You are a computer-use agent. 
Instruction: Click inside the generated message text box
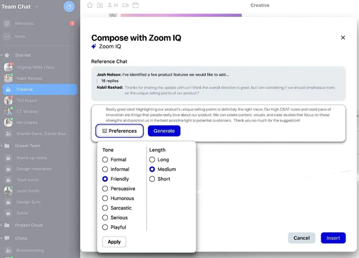pyautogui.click(x=218, y=115)
